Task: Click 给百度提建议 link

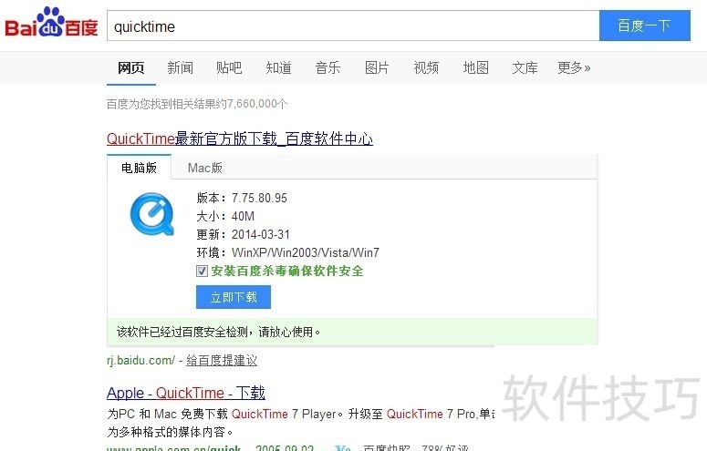Action: pos(222,361)
